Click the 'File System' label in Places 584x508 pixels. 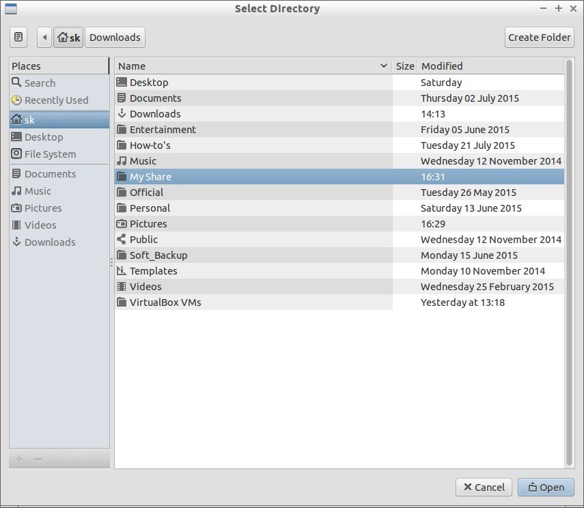click(x=51, y=154)
